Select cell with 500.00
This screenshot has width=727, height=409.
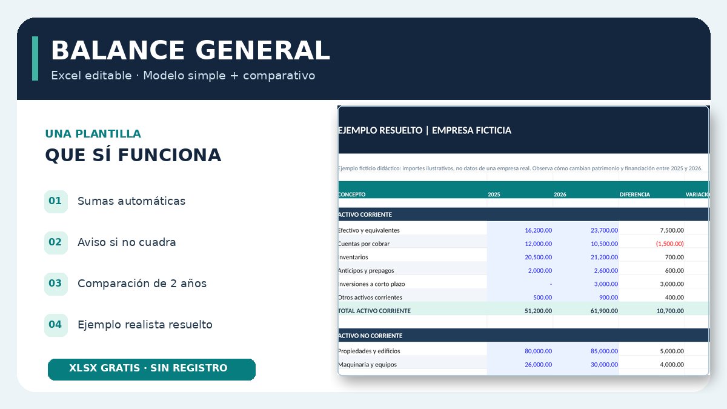point(520,298)
